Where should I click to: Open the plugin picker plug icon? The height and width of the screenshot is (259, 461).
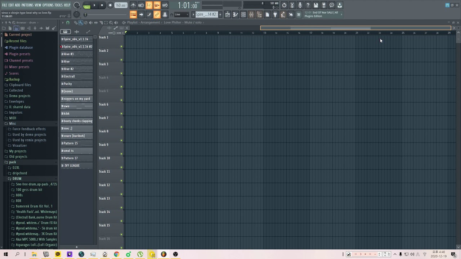pos(275,14)
